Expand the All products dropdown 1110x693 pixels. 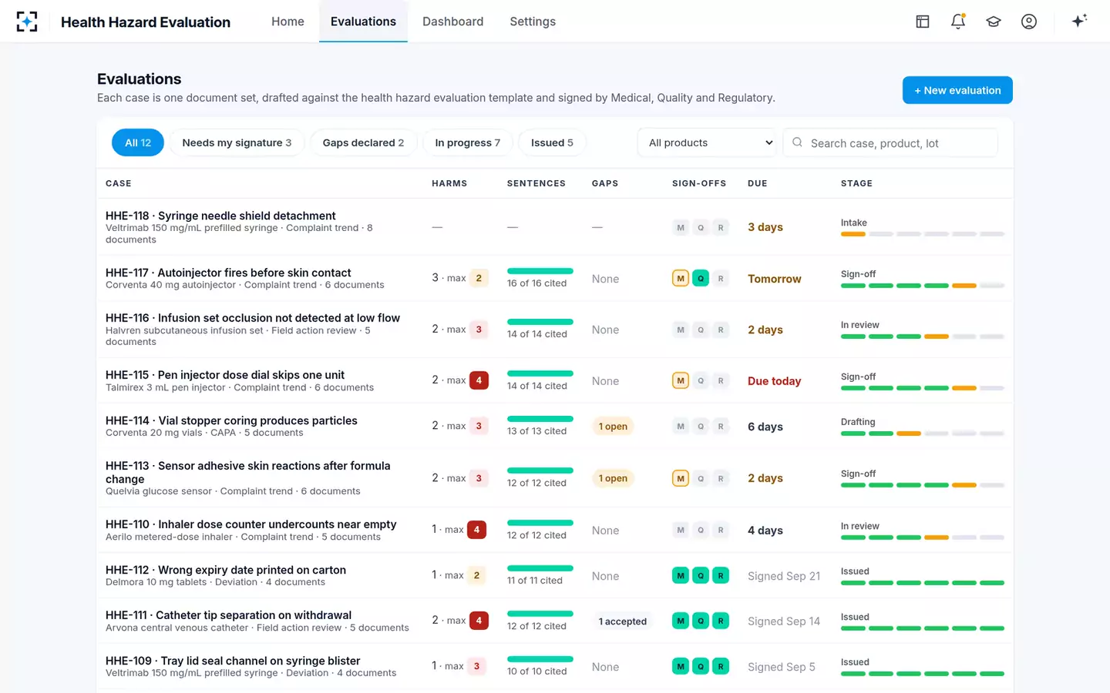708,142
